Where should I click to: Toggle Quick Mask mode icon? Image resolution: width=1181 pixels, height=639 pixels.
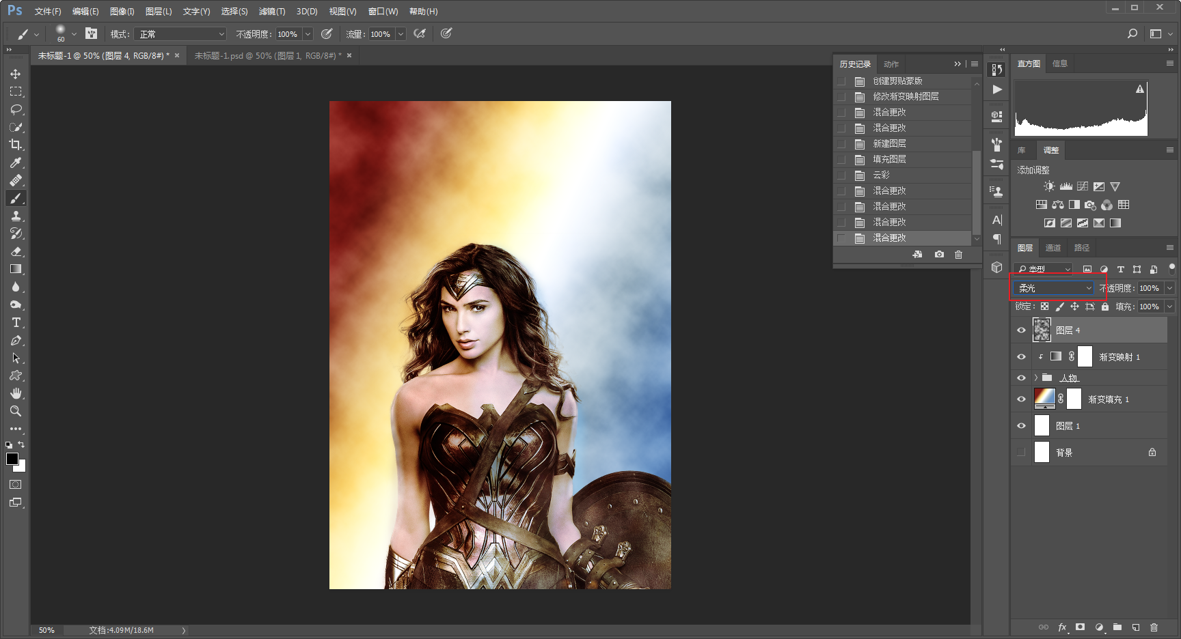point(16,485)
